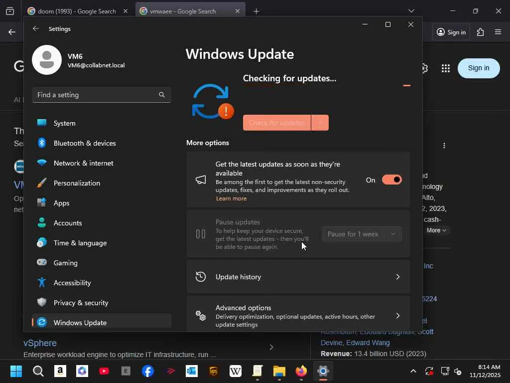Open Windows Start menu
This screenshot has width=510, height=383.
tap(16, 371)
